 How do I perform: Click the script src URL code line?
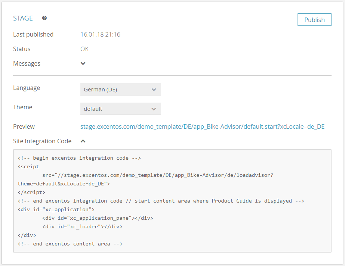point(158,175)
